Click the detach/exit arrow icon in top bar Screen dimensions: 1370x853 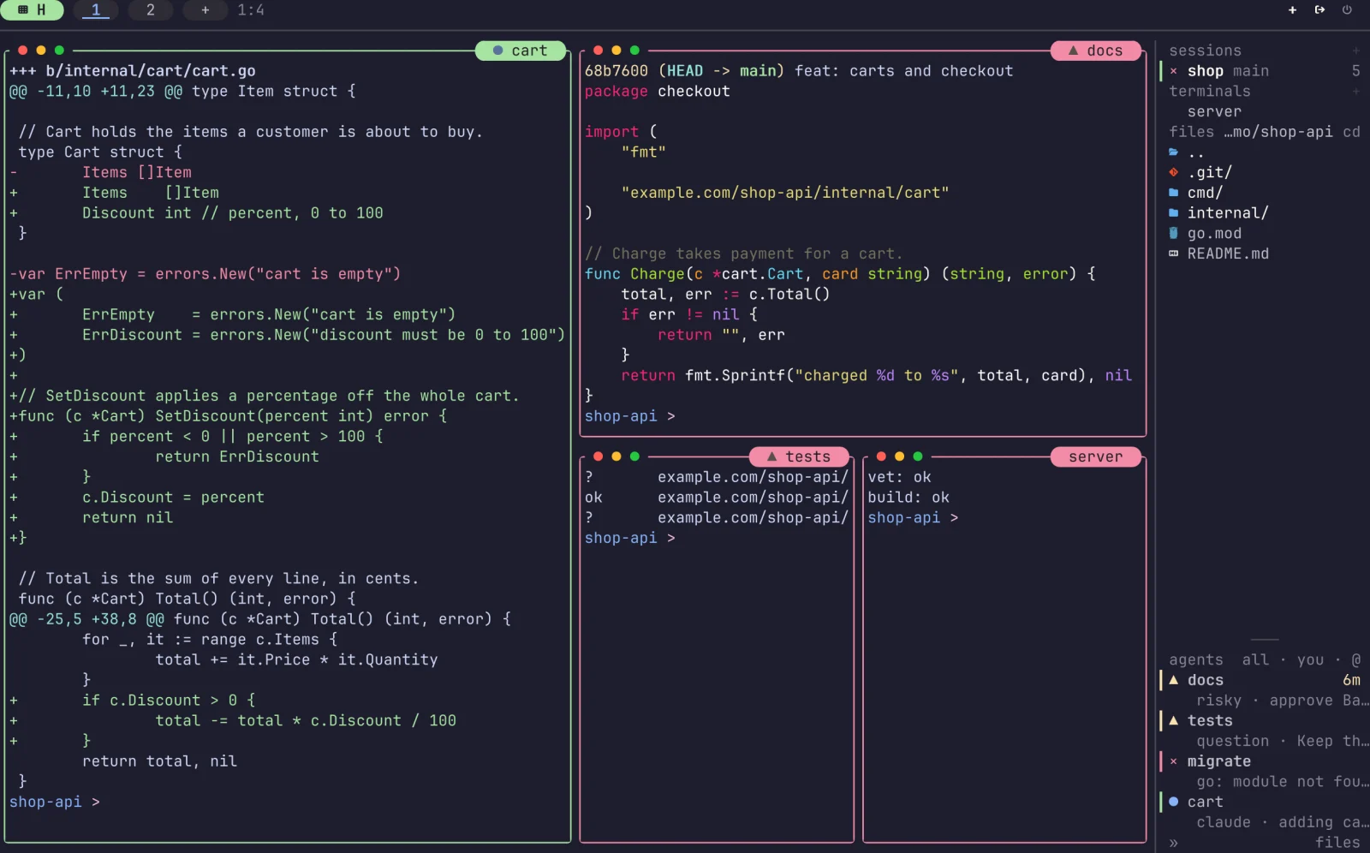click(x=1319, y=10)
